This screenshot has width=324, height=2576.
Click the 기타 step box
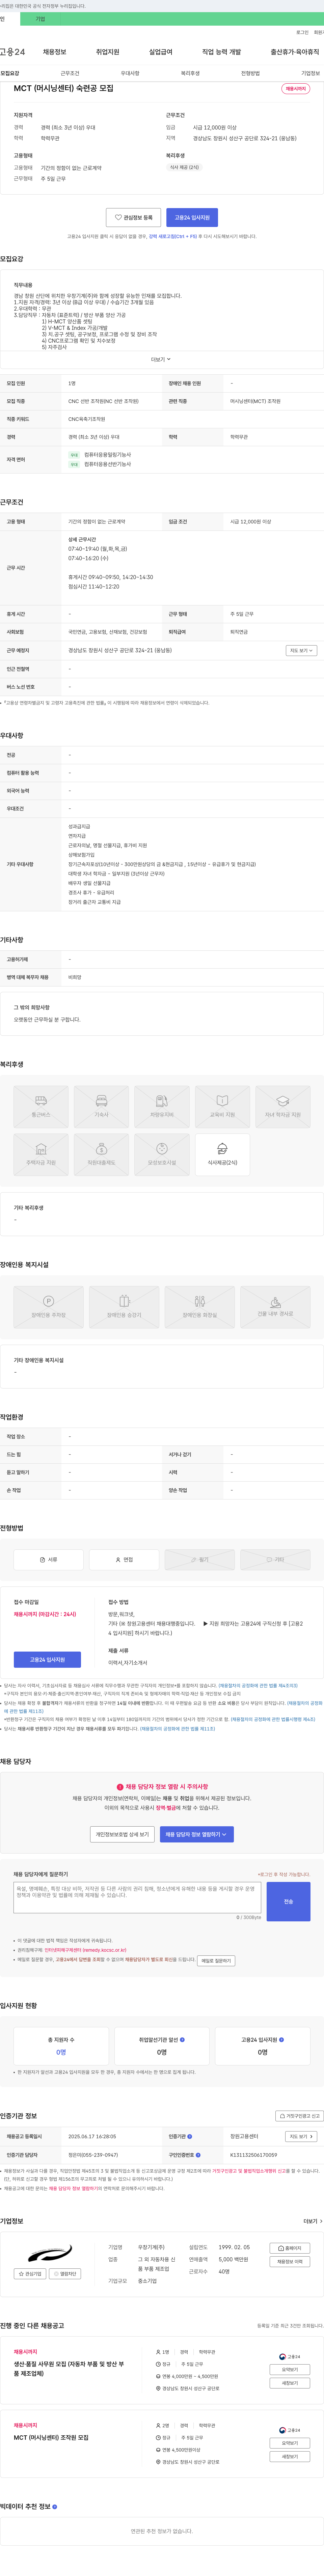tap(275, 1559)
